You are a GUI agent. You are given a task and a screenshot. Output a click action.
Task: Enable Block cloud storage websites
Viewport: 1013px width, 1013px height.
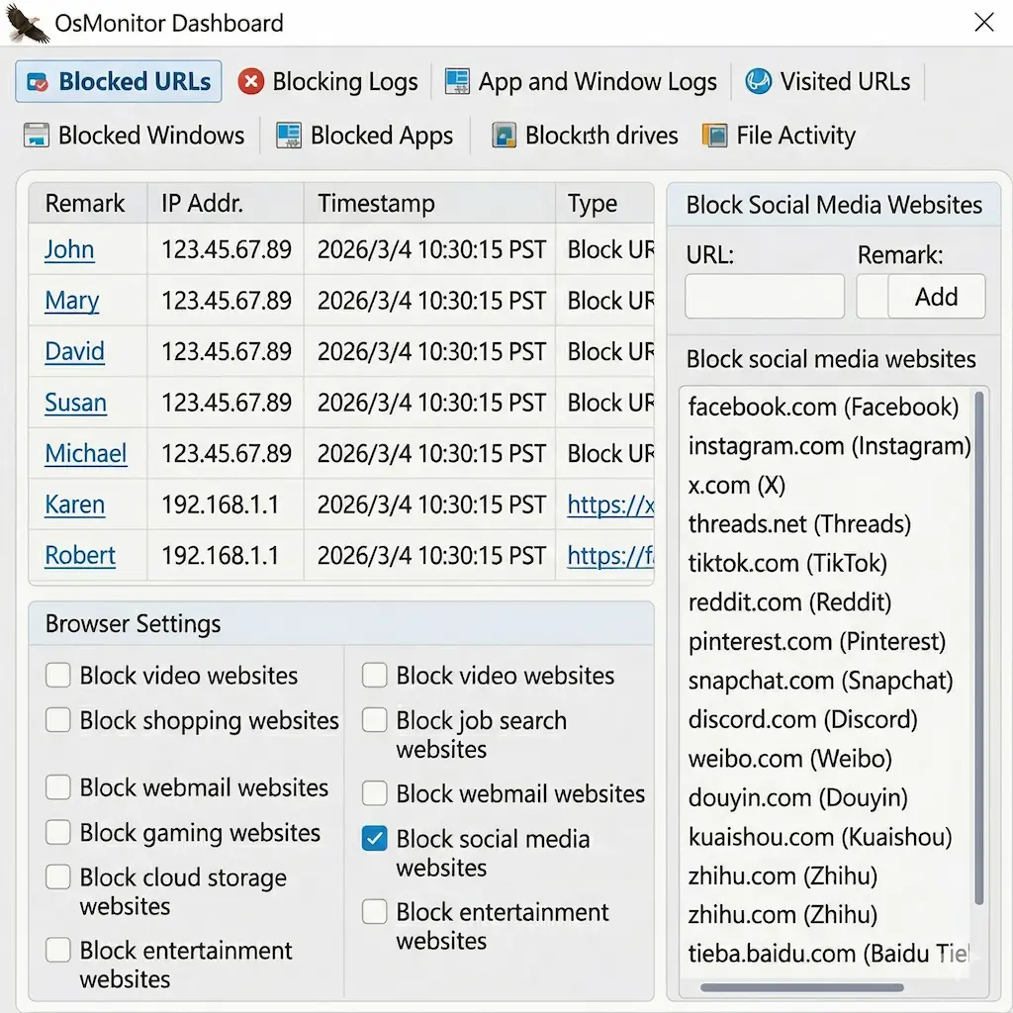pos(58,878)
